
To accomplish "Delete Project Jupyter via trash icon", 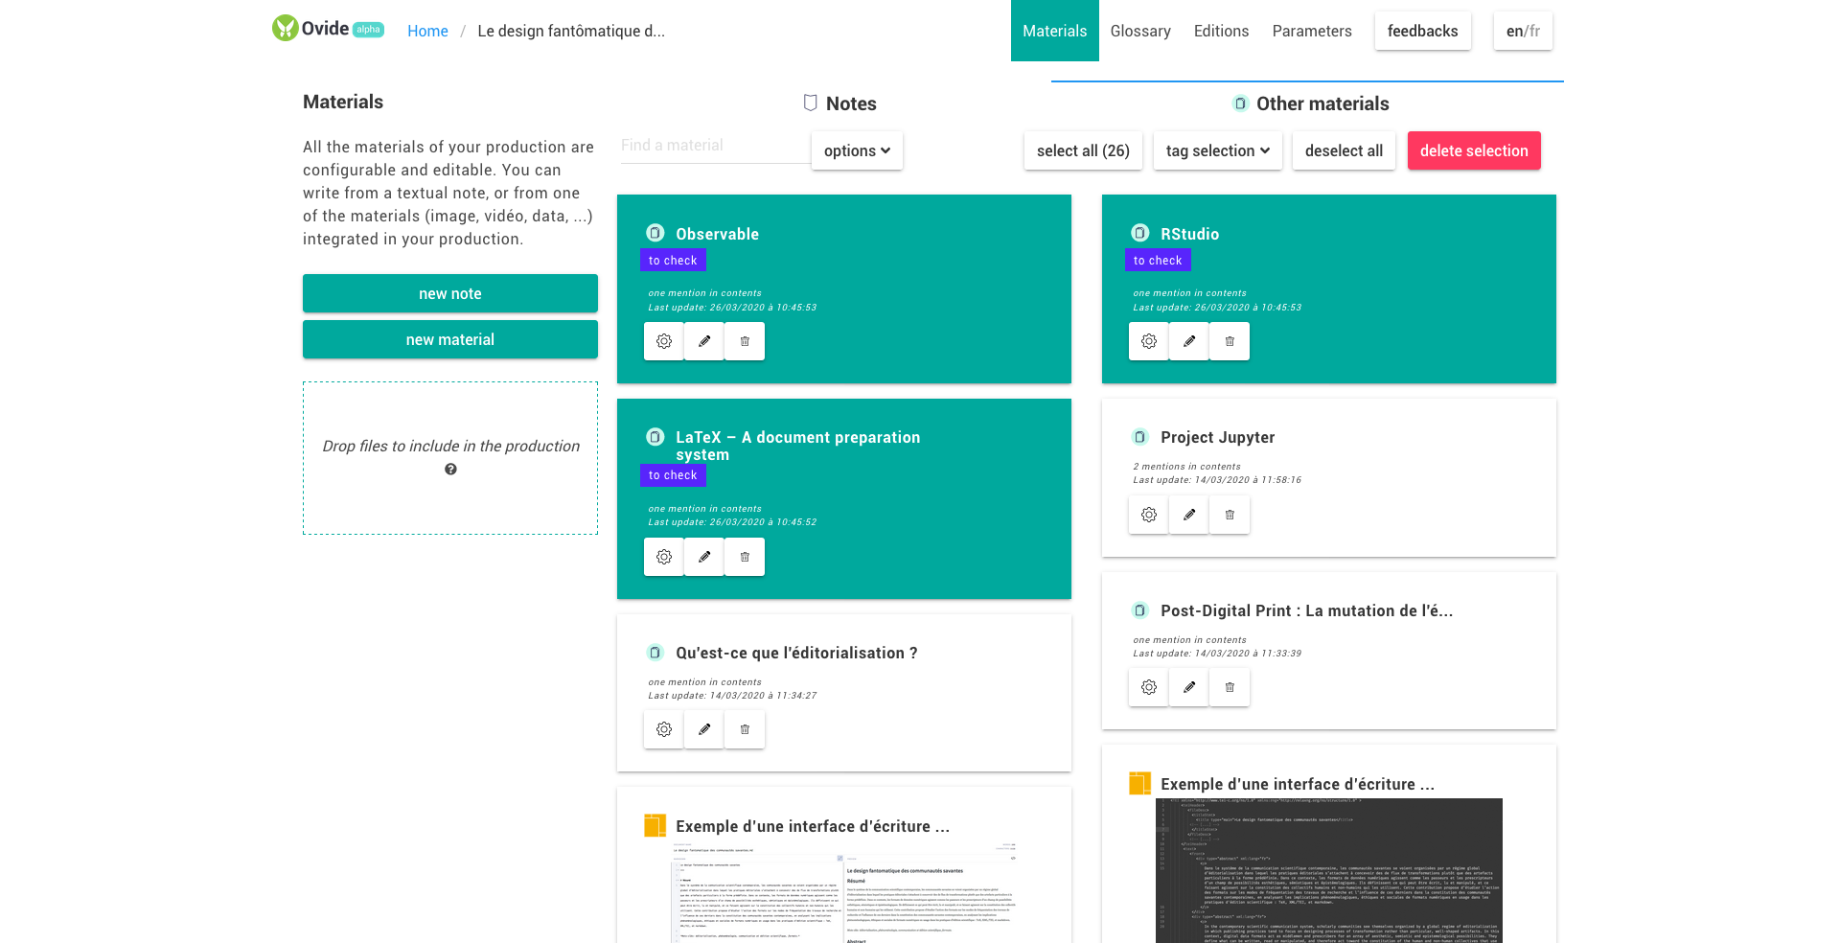I will click(x=1230, y=515).
